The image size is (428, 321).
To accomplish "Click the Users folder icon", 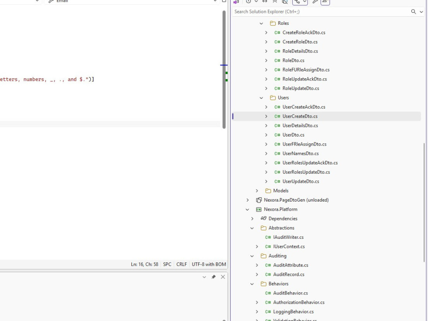I will click(x=273, y=98).
